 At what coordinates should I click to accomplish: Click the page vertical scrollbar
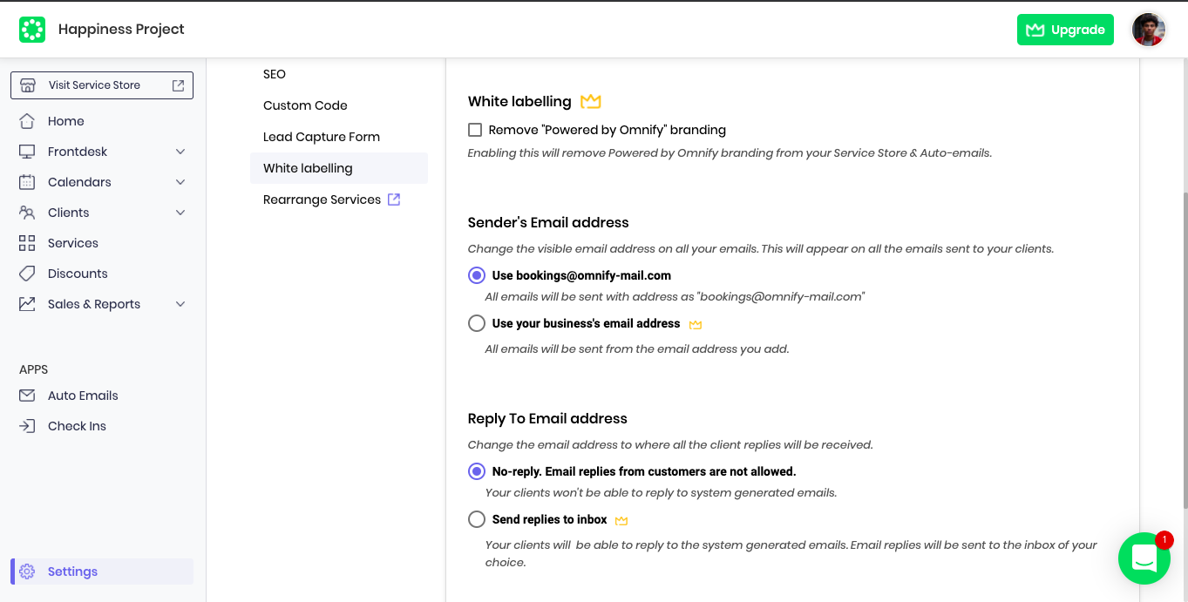point(1184,348)
